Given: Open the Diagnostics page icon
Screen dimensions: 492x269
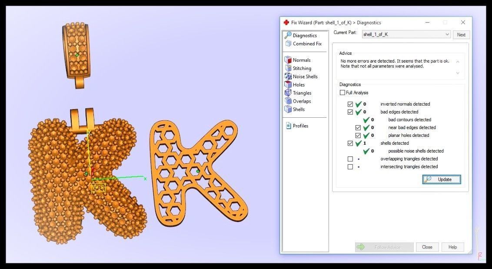Looking at the screenshot, I should pyautogui.click(x=288, y=35).
